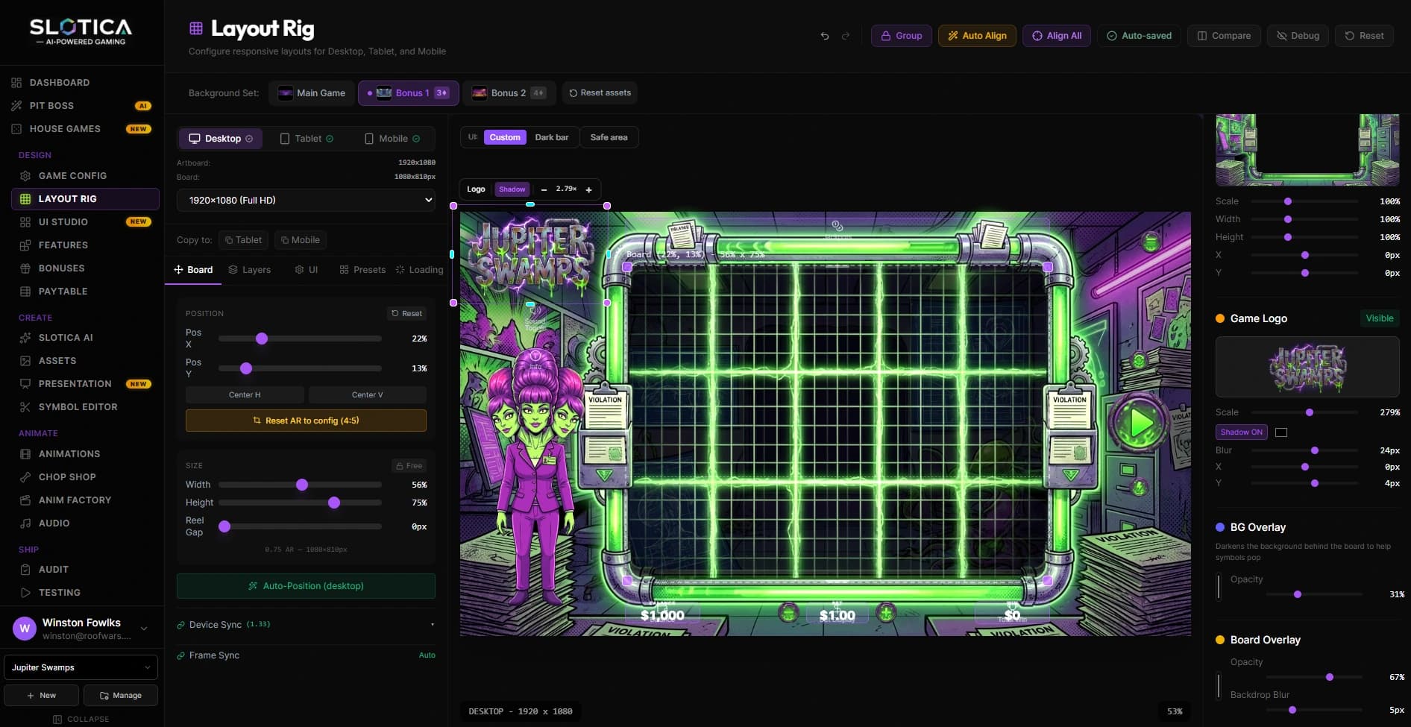The height and width of the screenshot is (727, 1411).
Task: Click the Center H button
Action: pyautogui.click(x=245, y=394)
